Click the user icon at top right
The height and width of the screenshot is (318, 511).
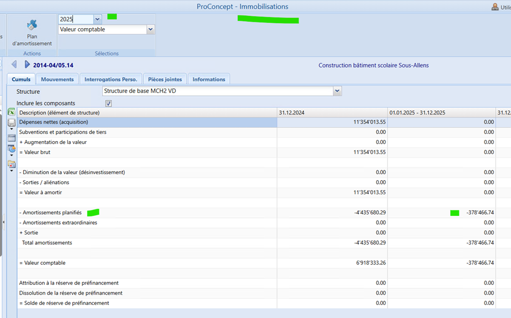pyautogui.click(x=495, y=7)
